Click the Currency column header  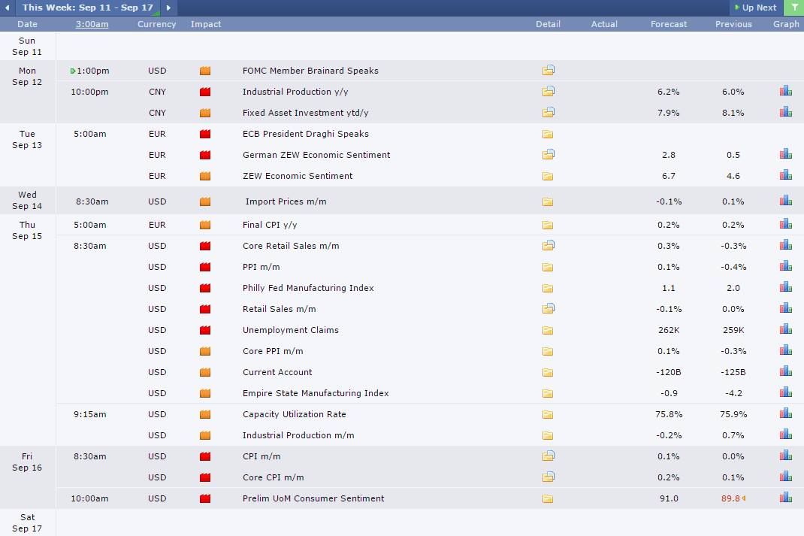click(156, 24)
